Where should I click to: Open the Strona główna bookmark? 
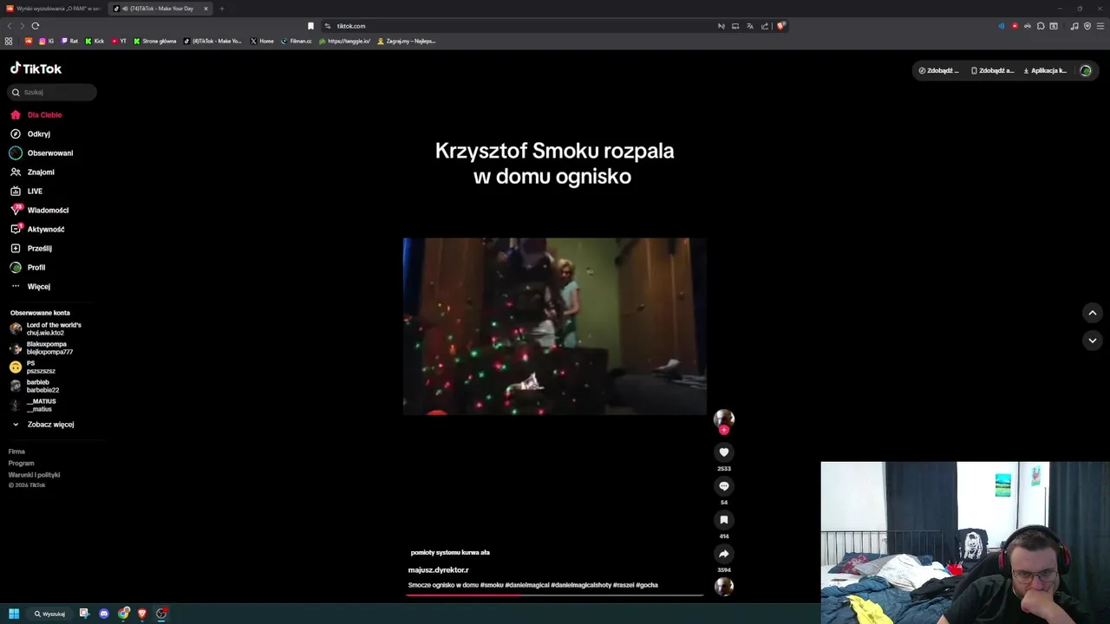point(155,41)
